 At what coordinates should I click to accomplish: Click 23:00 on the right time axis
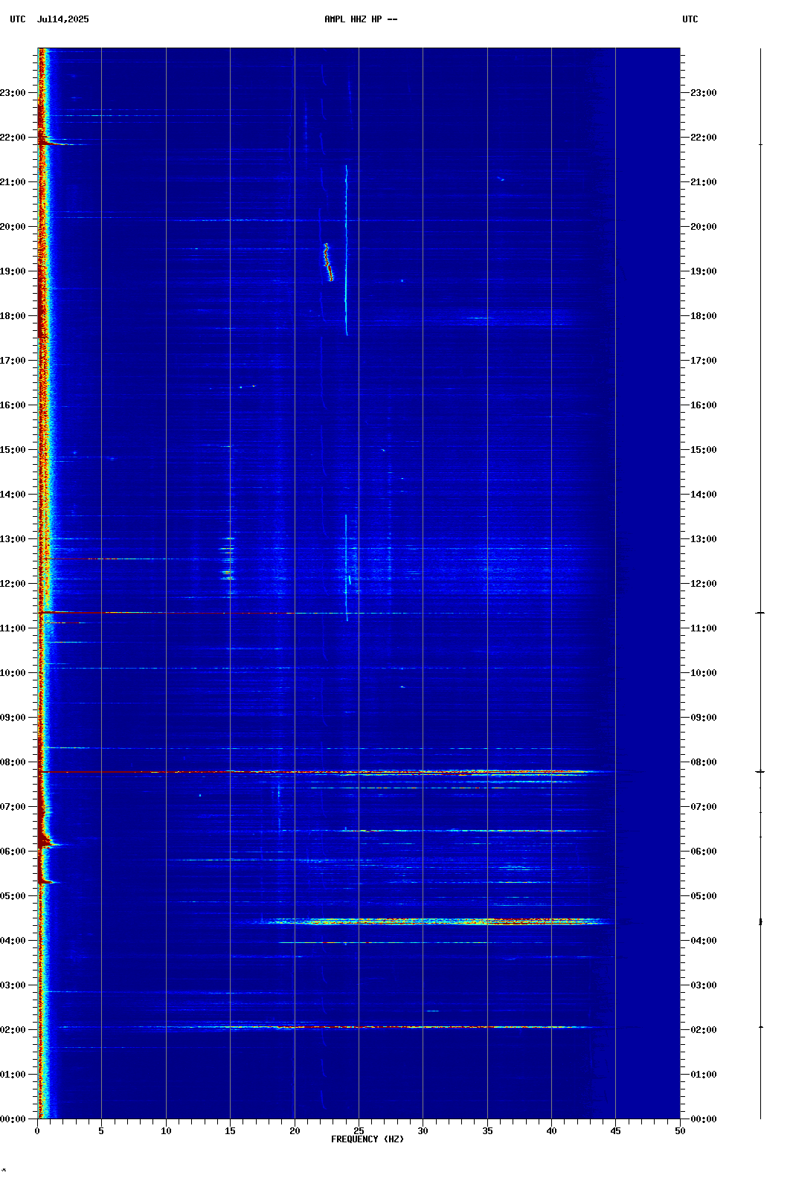point(704,93)
